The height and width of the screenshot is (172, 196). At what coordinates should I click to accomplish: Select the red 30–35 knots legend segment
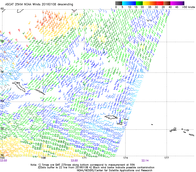pyautogui.click(x=160, y=3)
